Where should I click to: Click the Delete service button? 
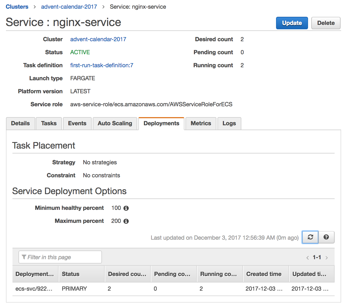tap(326, 23)
